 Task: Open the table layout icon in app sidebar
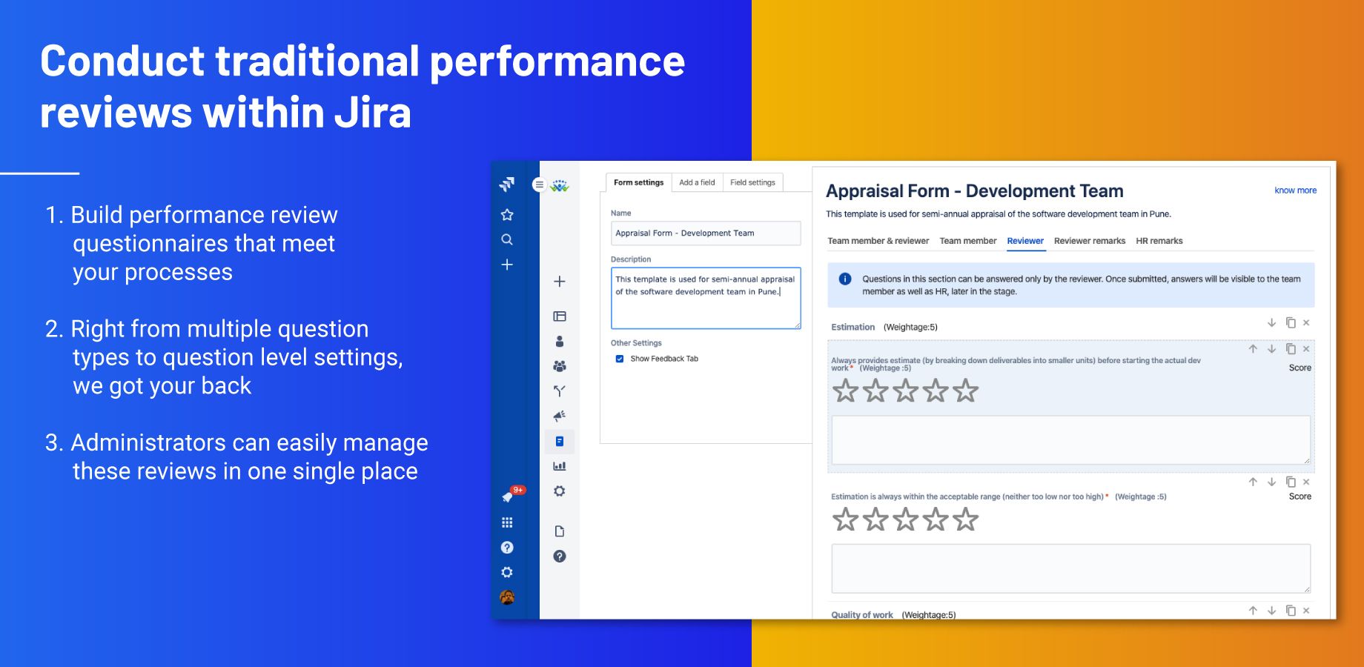[x=560, y=316]
